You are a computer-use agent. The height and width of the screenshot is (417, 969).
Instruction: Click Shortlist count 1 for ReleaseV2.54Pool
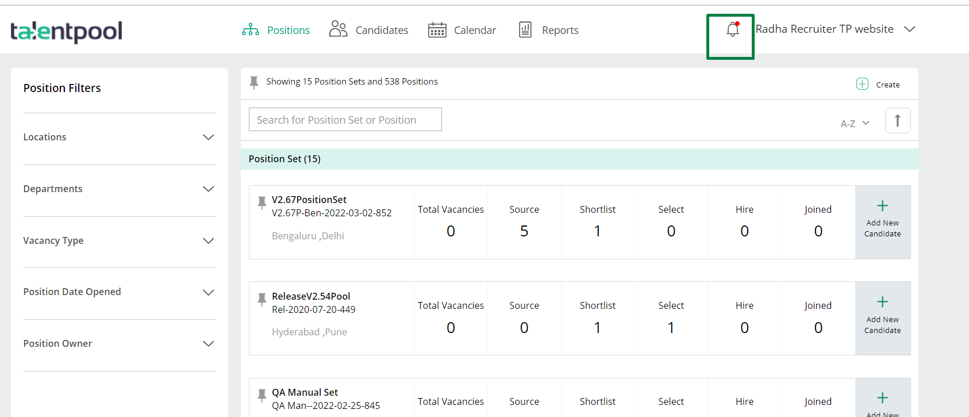[x=598, y=328]
